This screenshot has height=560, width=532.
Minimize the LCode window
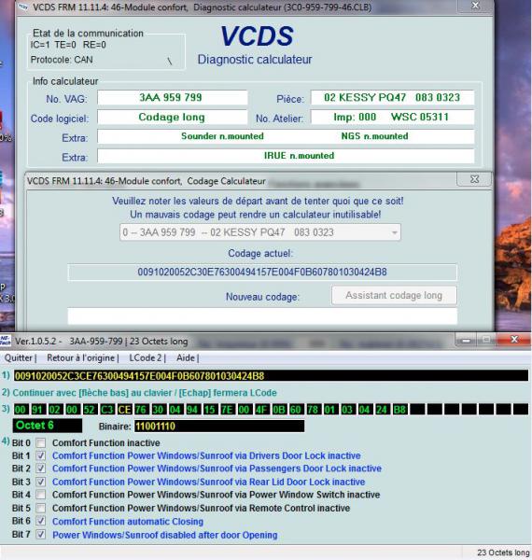pos(466,341)
